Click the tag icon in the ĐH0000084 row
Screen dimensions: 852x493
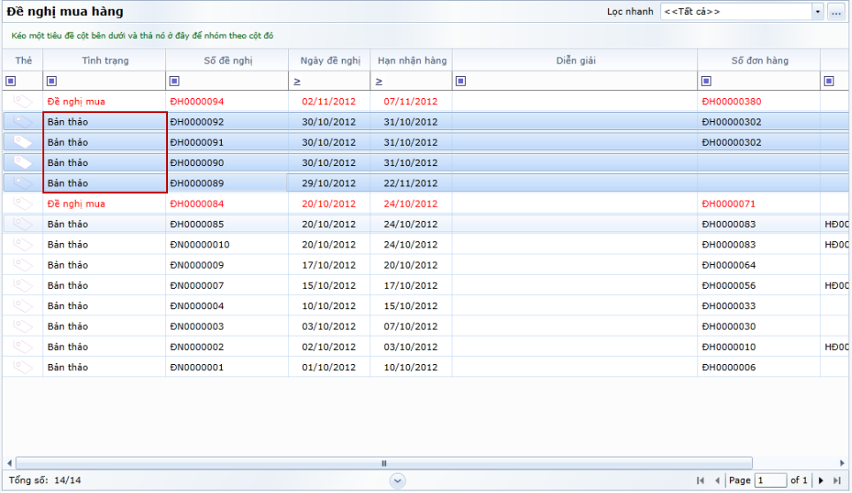23,204
